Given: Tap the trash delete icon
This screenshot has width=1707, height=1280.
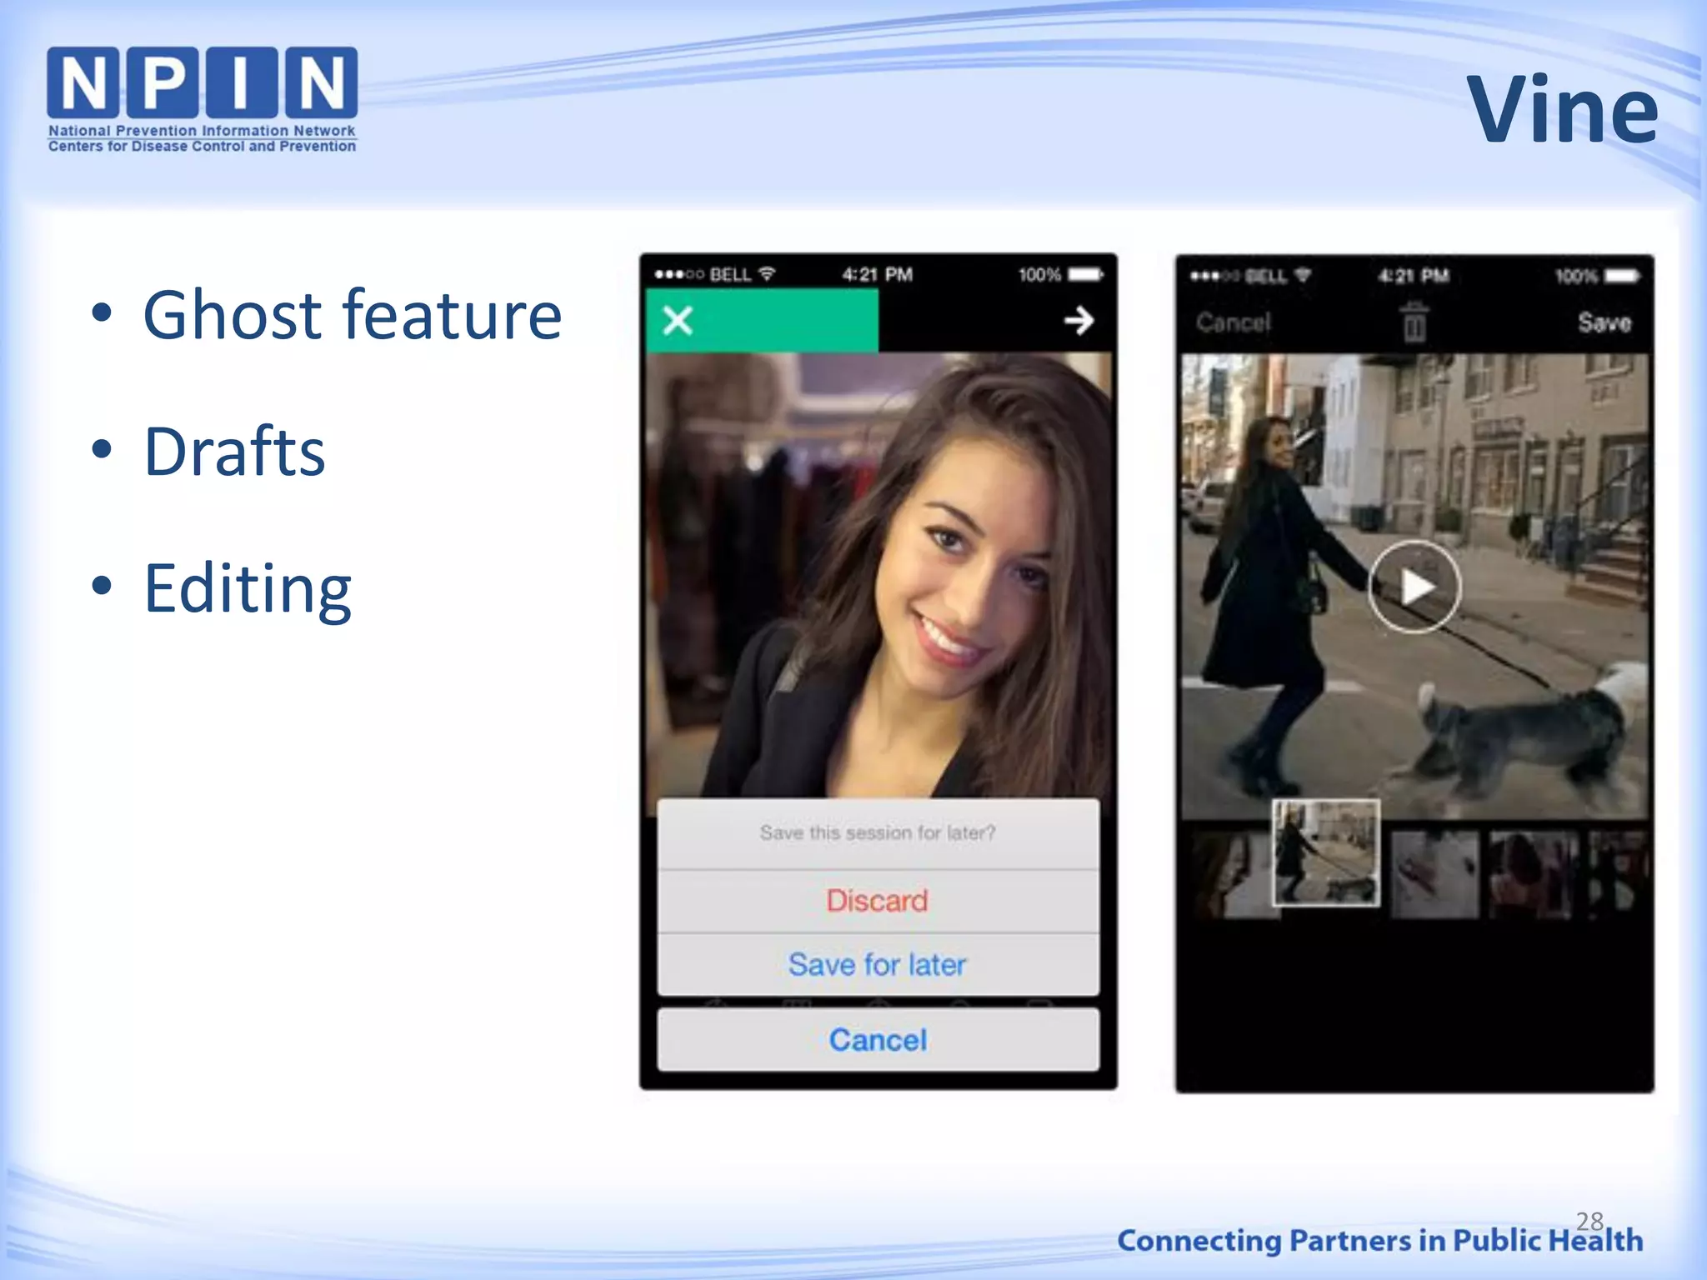Looking at the screenshot, I should tap(1414, 322).
